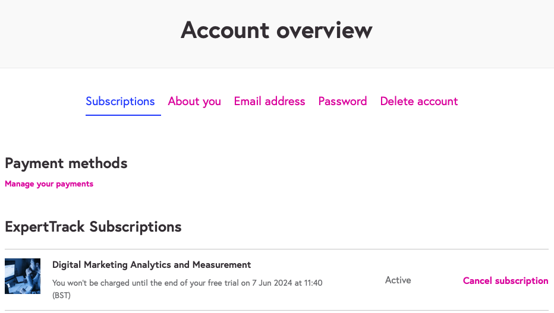Go to the Email address tab

269,101
